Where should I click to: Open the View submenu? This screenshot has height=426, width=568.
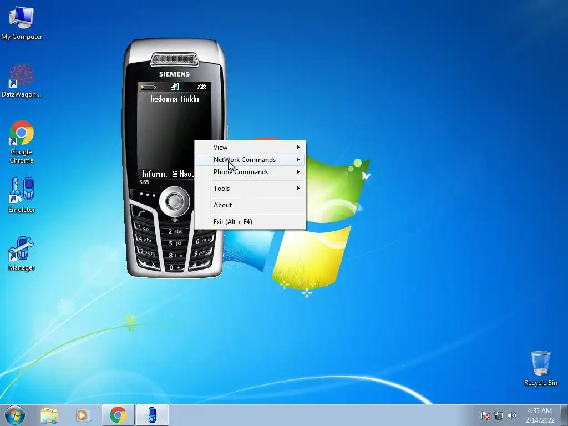250,148
